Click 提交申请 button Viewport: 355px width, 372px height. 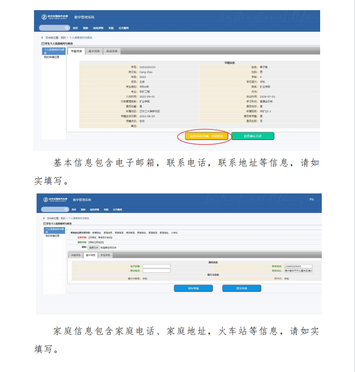242,288
